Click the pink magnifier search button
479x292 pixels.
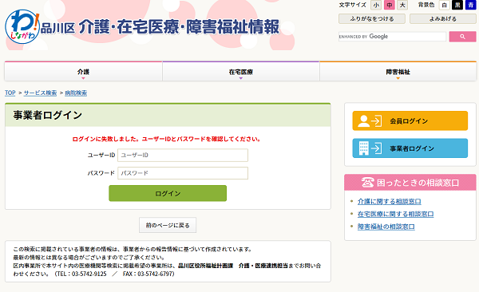[462, 37]
